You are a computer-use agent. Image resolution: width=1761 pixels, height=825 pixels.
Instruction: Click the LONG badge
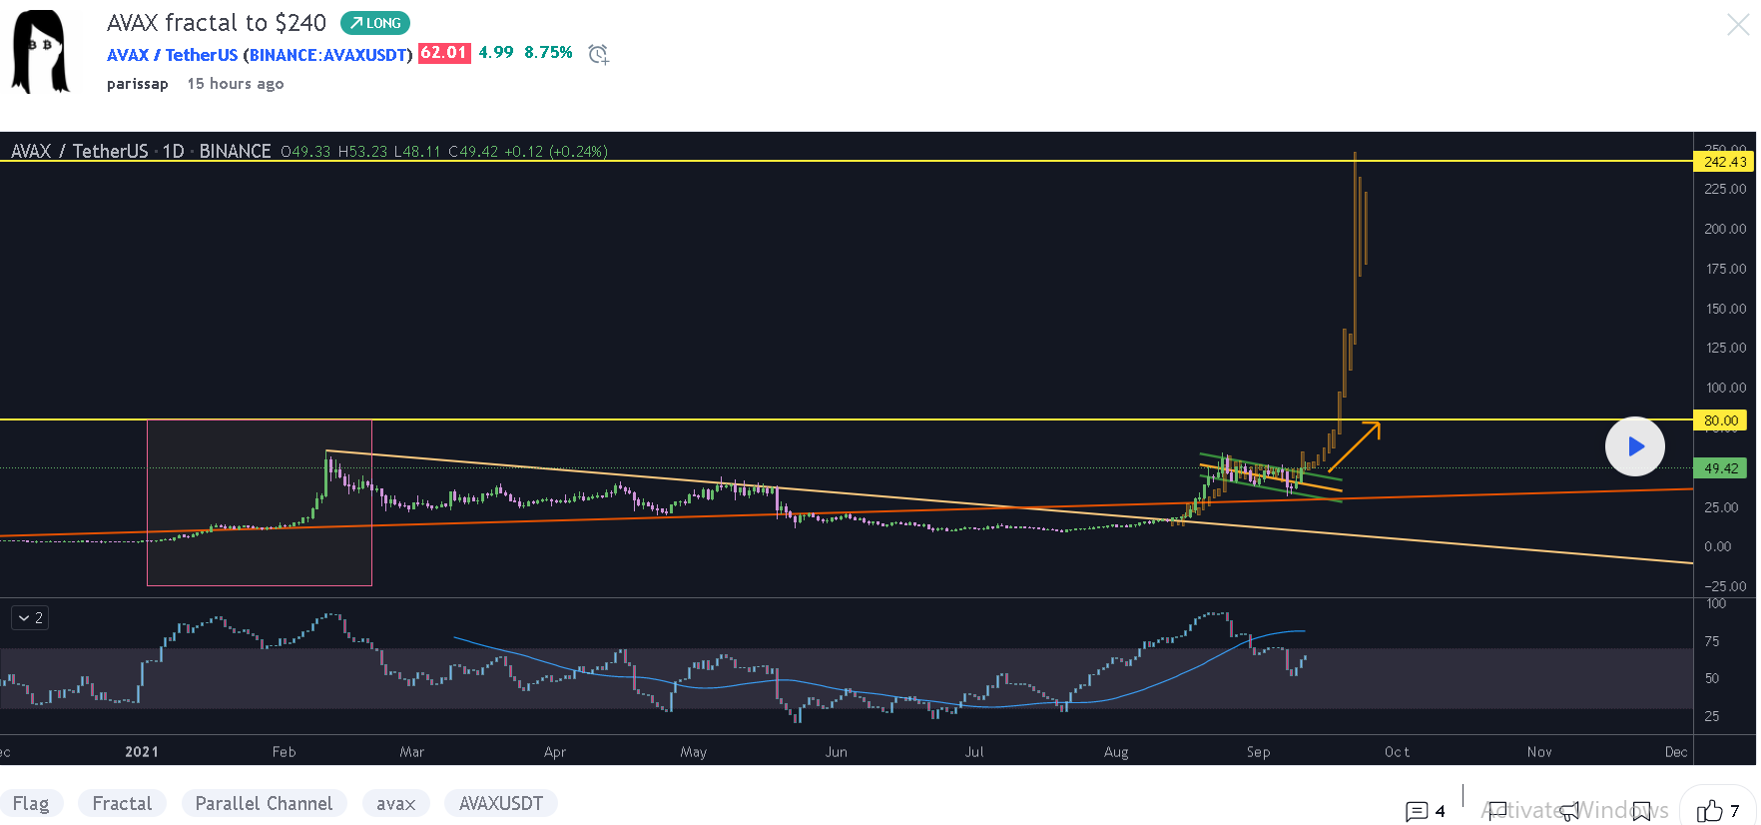(x=375, y=23)
